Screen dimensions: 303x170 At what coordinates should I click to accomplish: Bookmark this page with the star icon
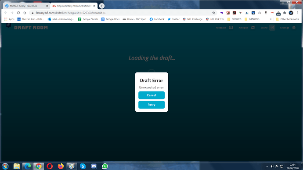[213, 13]
